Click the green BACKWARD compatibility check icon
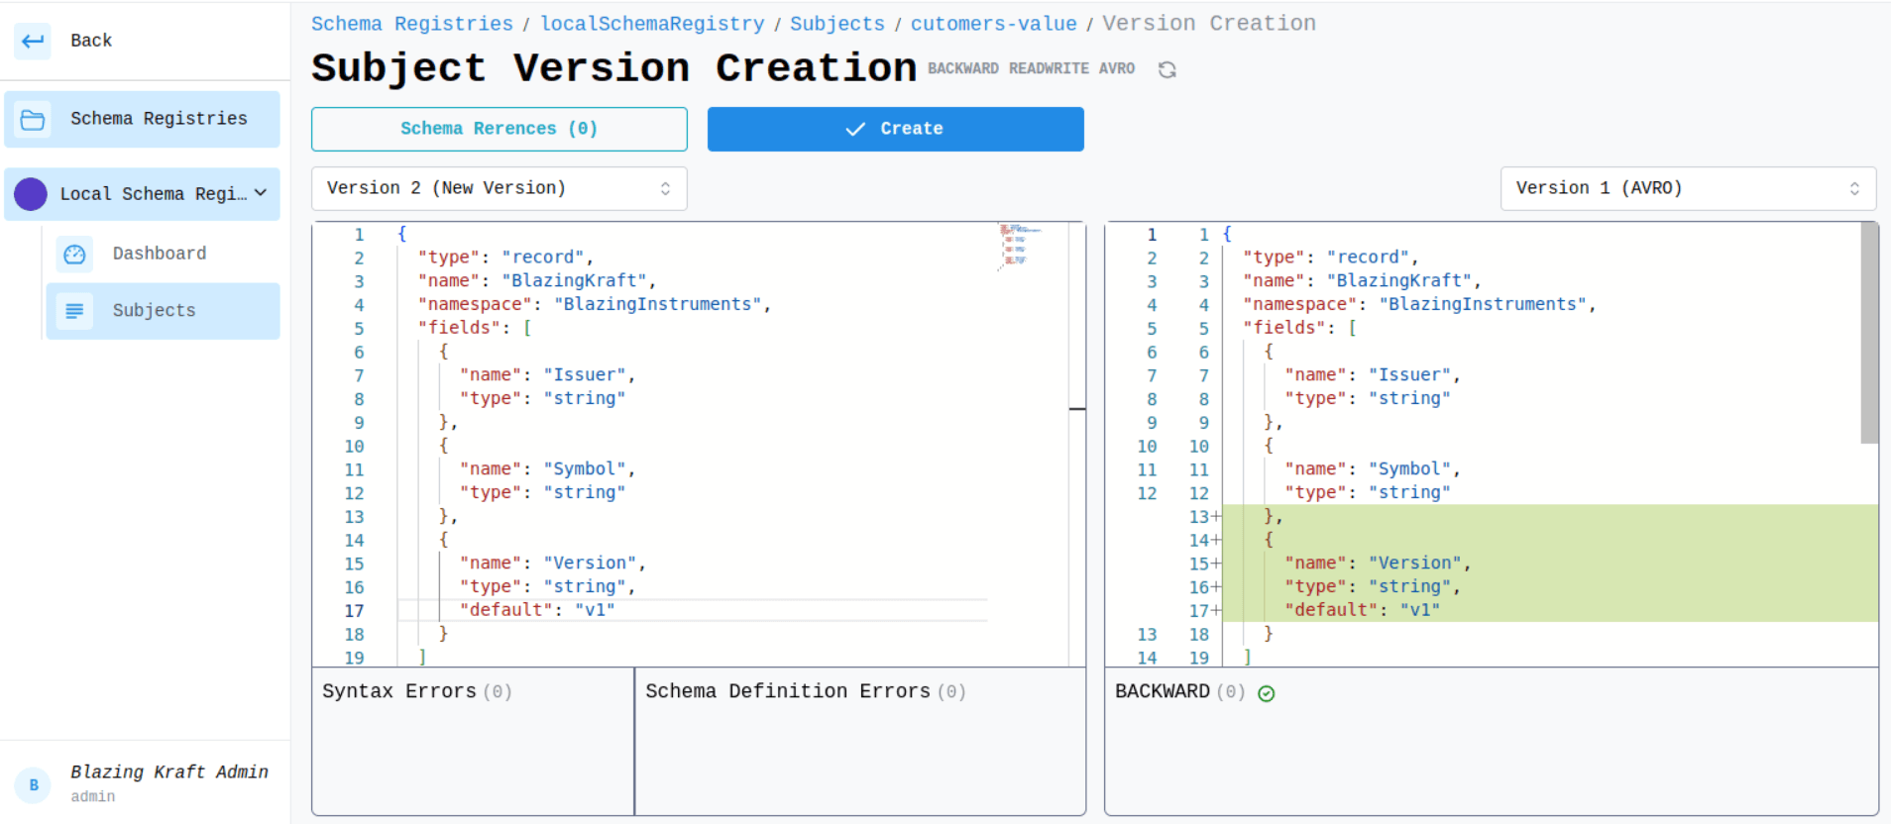Image resolution: width=1891 pixels, height=824 pixels. (x=1266, y=693)
